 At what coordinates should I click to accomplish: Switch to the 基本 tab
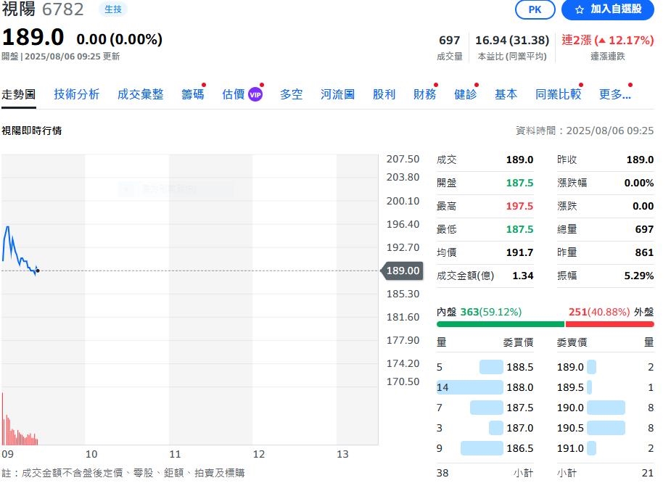click(x=506, y=94)
